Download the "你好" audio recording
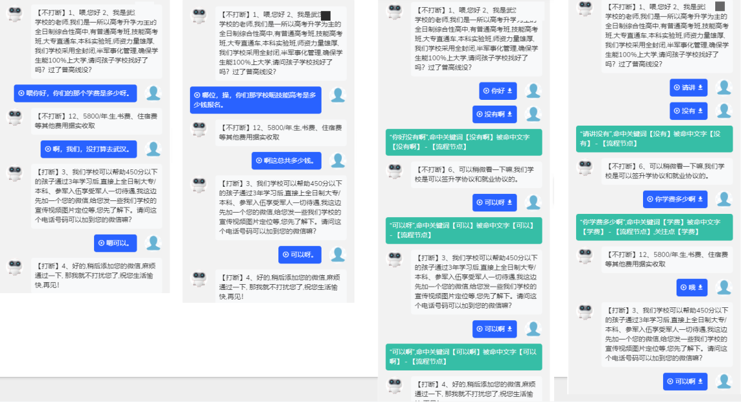This screenshot has height=402, width=741. 510,91
